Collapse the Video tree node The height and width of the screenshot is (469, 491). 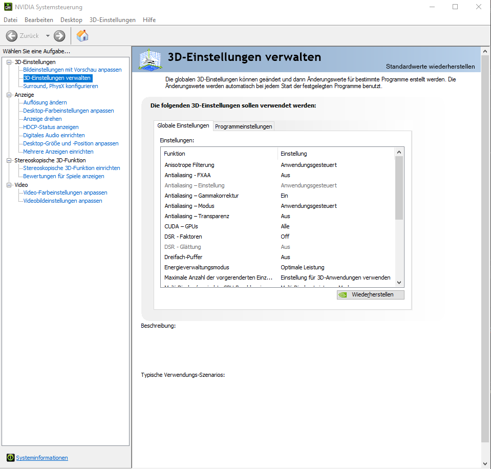point(9,185)
